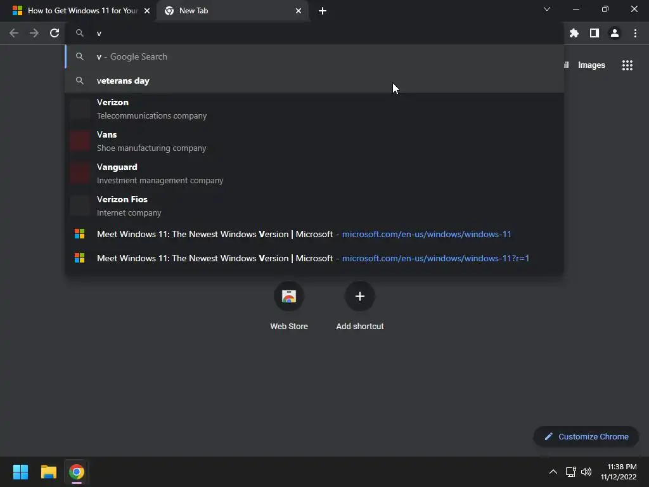Open a new tab with plus button
The height and width of the screenshot is (487, 649).
point(323,11)
